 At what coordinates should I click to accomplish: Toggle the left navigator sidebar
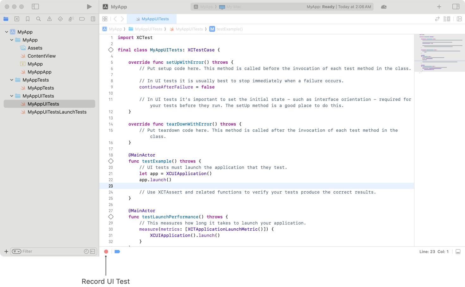point(35,7)
